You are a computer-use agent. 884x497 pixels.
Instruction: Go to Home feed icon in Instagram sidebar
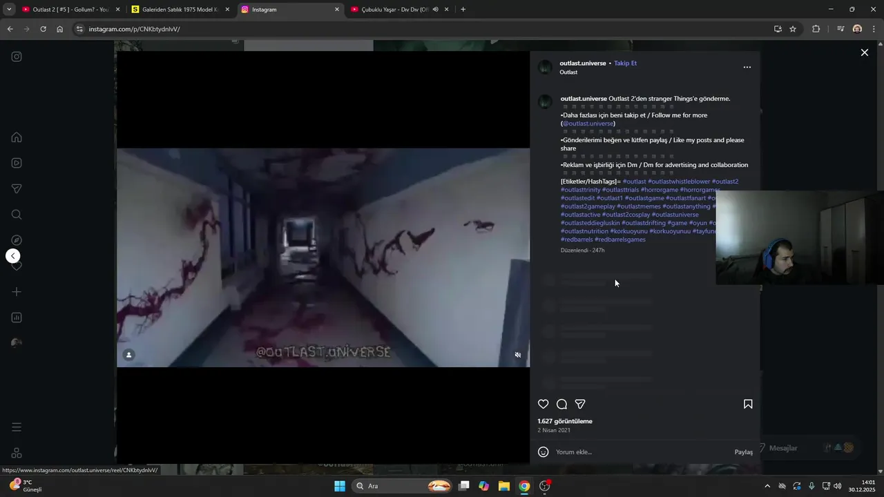pos(17,137)
